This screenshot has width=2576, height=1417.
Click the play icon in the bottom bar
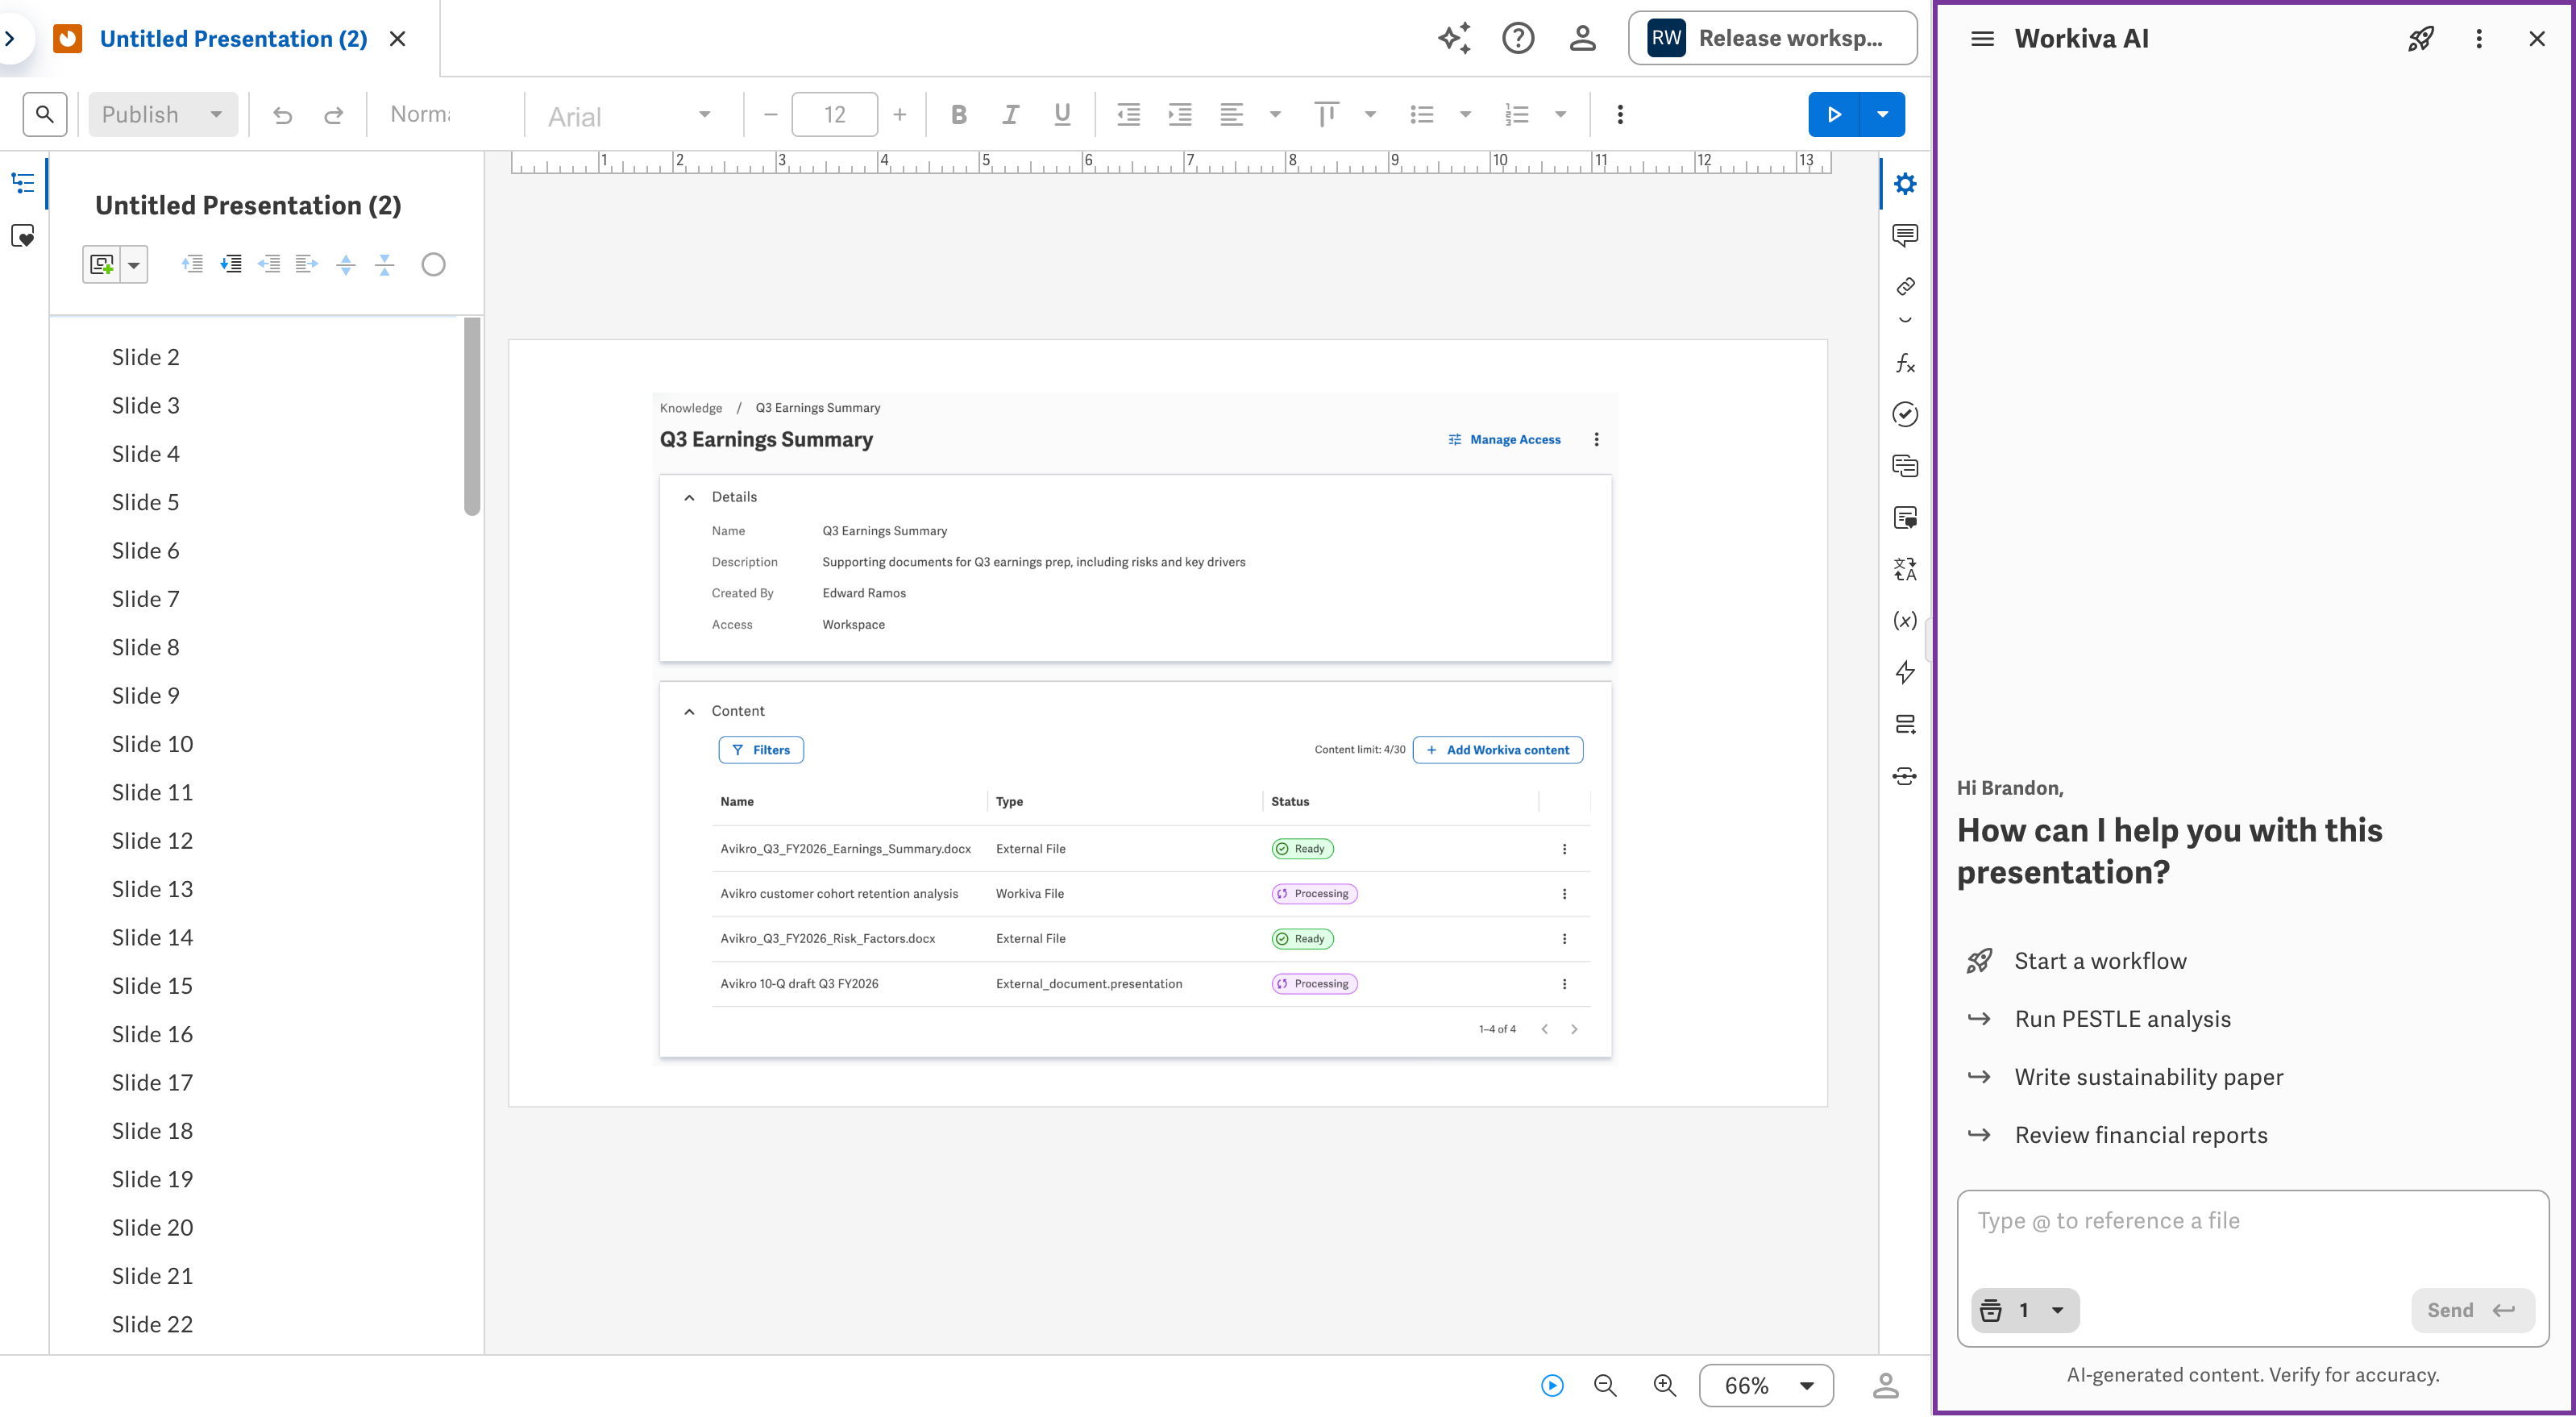(x=1552, y=1385)
